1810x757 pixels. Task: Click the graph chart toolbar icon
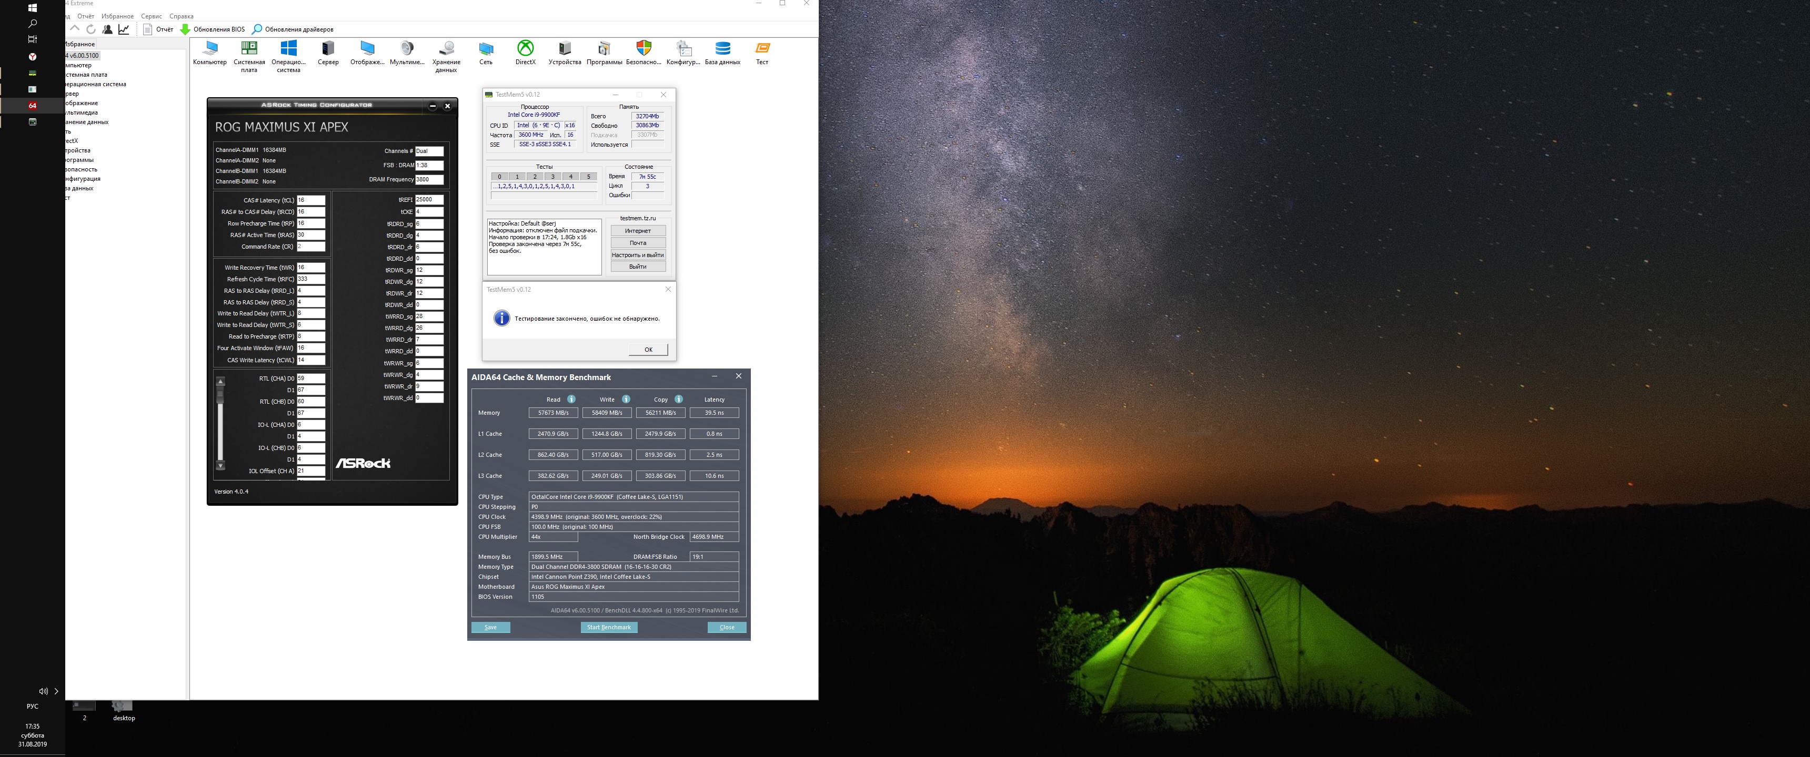(124, 29)
